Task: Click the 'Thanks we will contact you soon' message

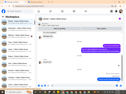Action: point(109,79)
